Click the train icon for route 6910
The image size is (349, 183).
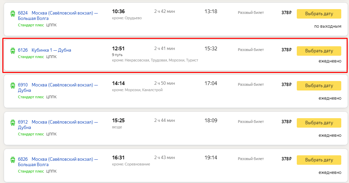coord(13,85)
